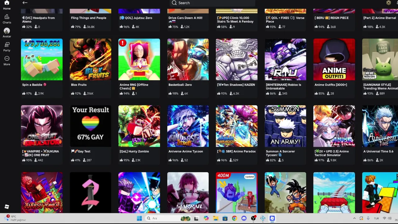Click the microphone icon in the system tray
This screenshot has height=224, width=398.
pos(368,218)
